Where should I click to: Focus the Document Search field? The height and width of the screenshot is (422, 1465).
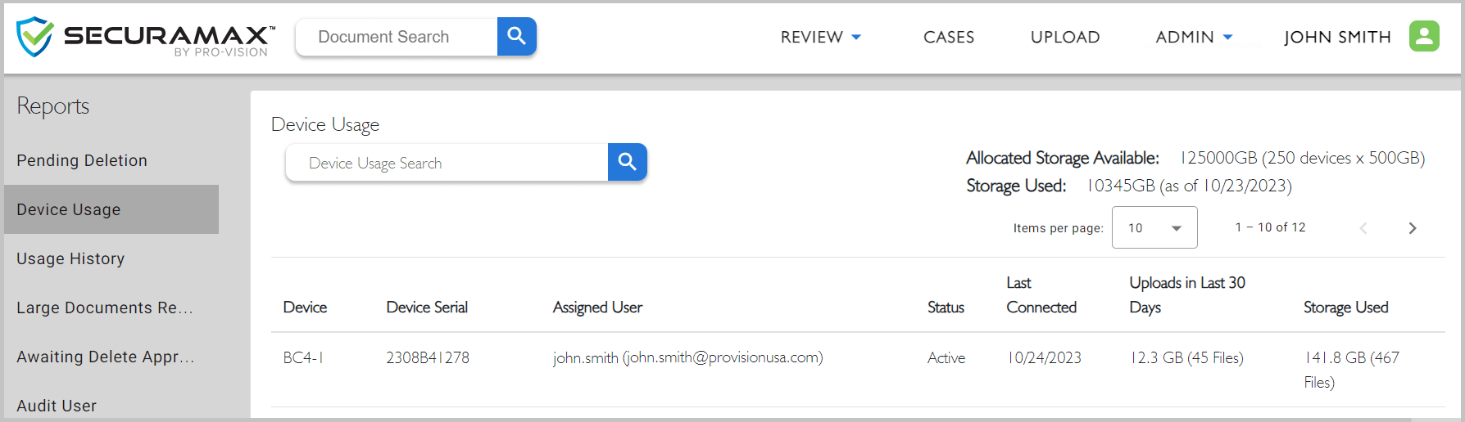point(397,37)
